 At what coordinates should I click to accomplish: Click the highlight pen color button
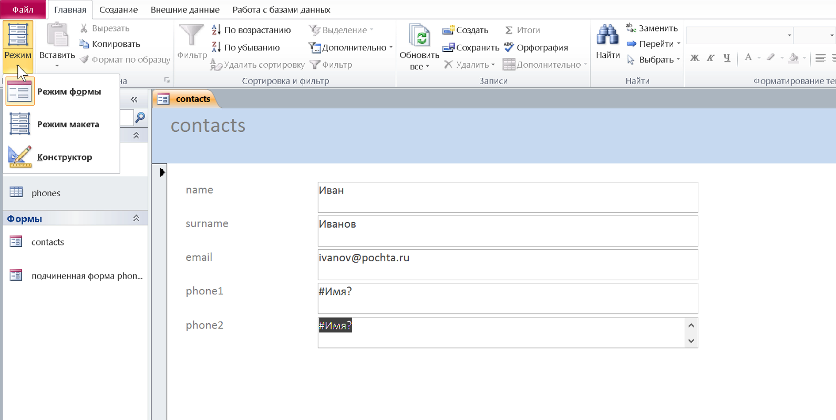pyautogui.click(x=770, y=58)
